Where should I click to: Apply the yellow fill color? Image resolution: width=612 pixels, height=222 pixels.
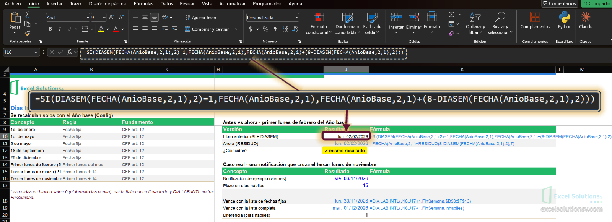click(101, 29)
